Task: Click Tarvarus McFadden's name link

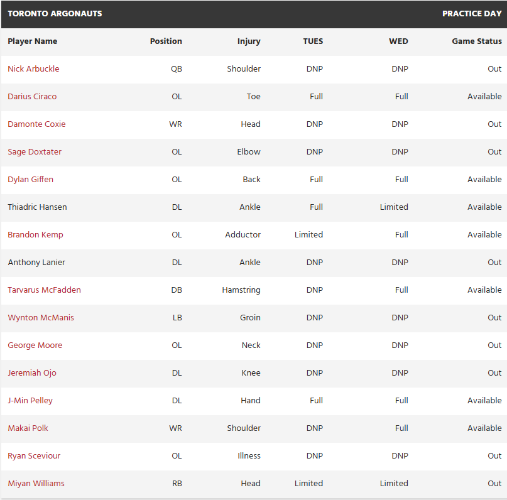Action: click(x=44, y=290)
